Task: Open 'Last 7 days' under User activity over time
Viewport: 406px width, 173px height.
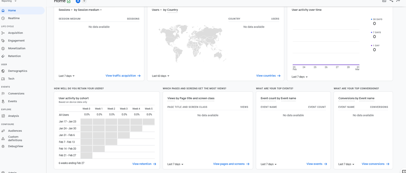Action: pyautogui.click(x=300, y=77)
